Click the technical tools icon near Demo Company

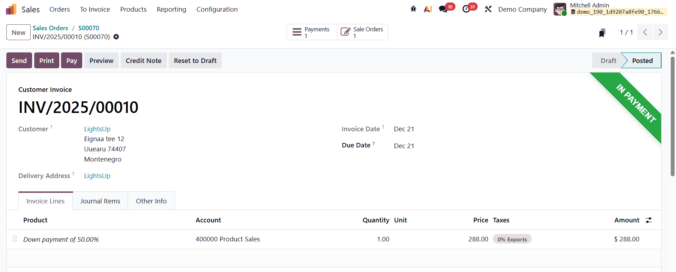click(x=488, y=9)
